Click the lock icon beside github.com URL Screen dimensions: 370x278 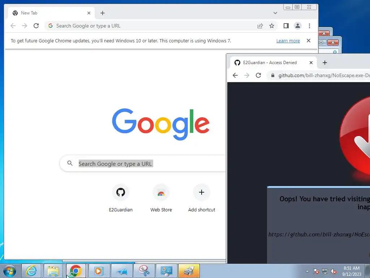[273, 75]
